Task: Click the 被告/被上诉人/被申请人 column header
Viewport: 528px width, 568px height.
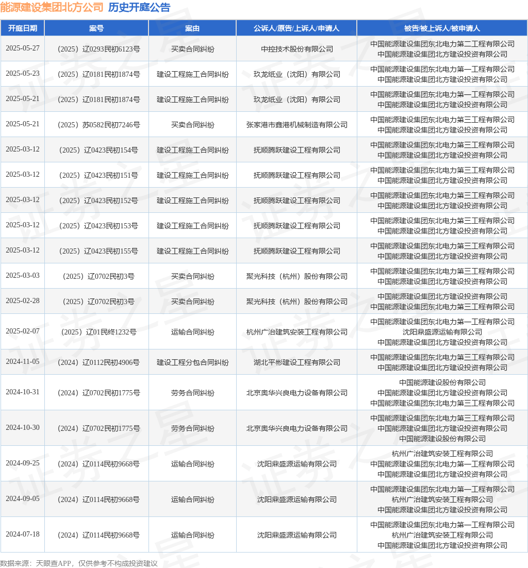Action: [x=442, y=28]
